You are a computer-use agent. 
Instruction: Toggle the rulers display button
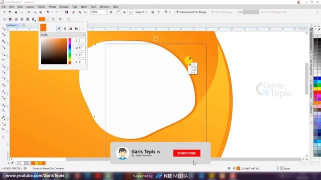pos(118,12)
